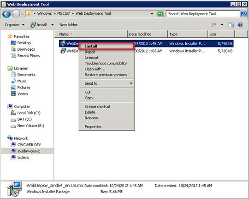Click the 5,720 KB size cell
The image size is (249, 199).
(x=225, y=51)
